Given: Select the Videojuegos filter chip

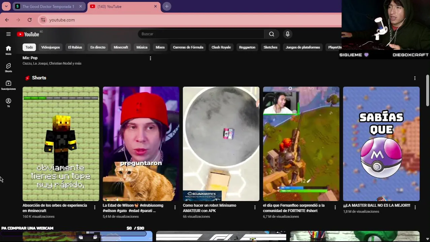Looking at the screenshot, I should click(50, 47).
